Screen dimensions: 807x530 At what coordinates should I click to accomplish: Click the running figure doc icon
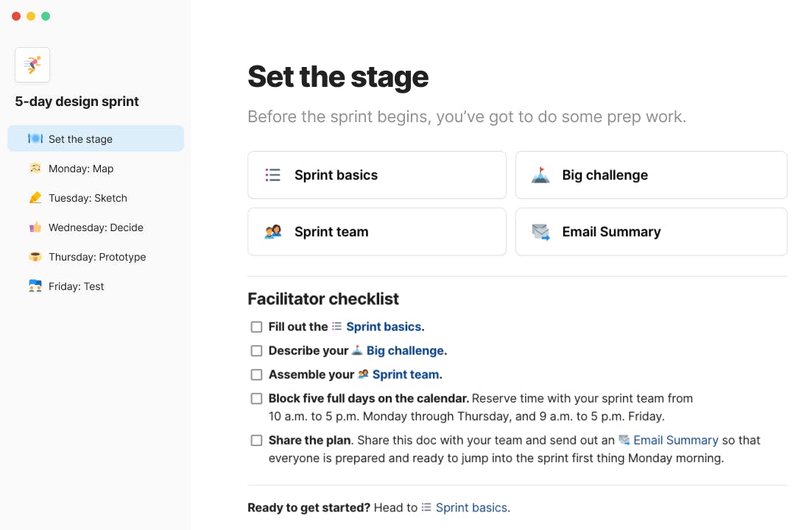coord(32,65)
